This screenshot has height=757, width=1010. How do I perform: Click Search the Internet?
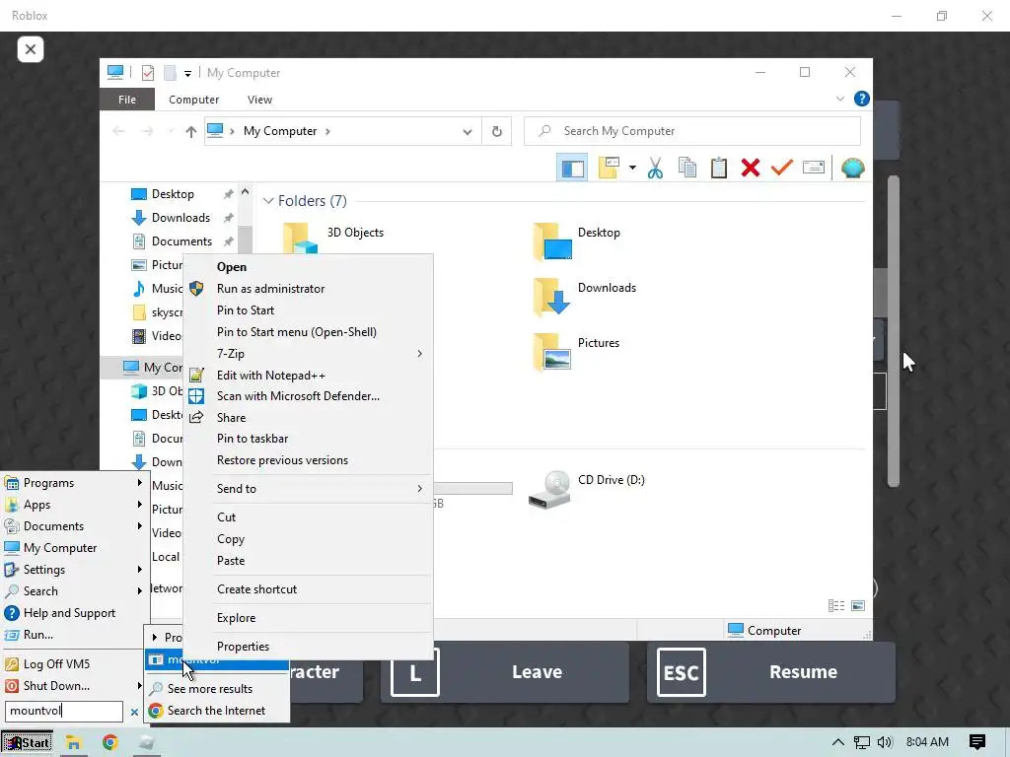coord(217,711)
